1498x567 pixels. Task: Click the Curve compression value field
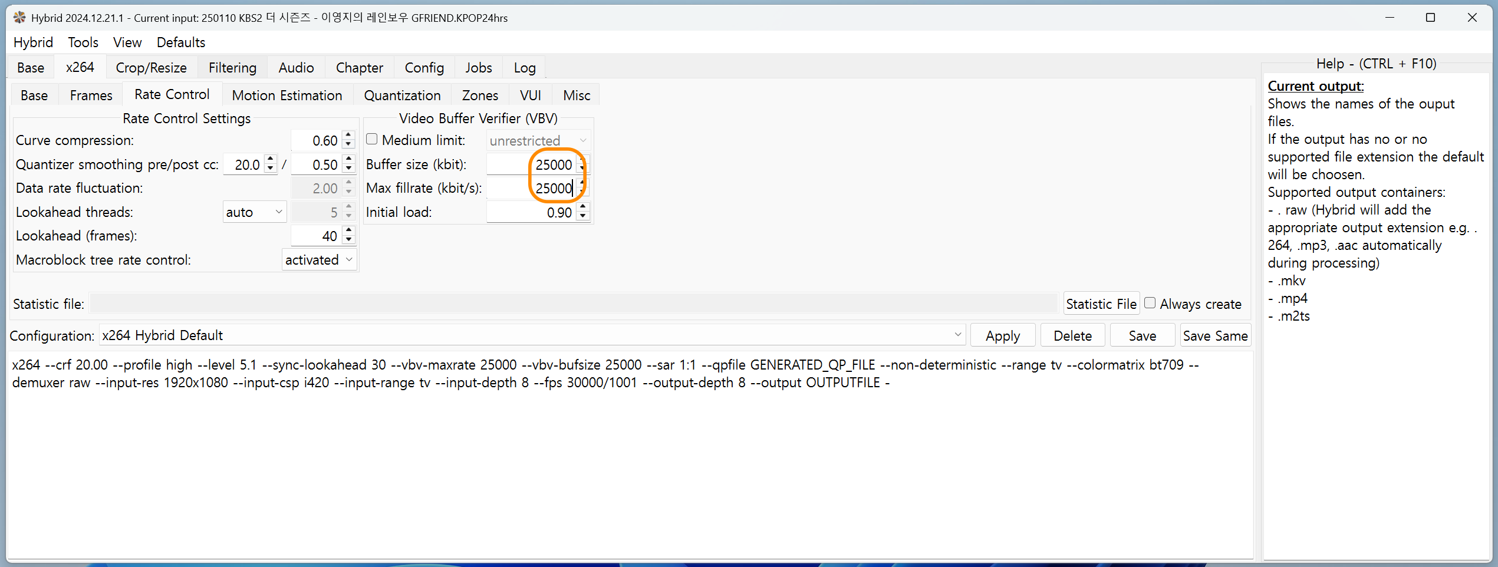point(317,140)
